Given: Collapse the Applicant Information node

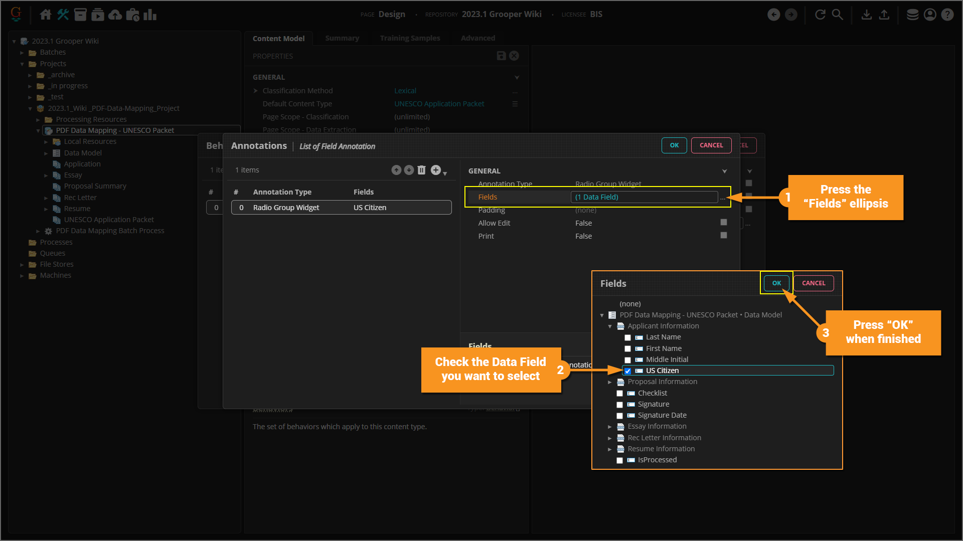Looking at the screenshot, I should point(610,326).
